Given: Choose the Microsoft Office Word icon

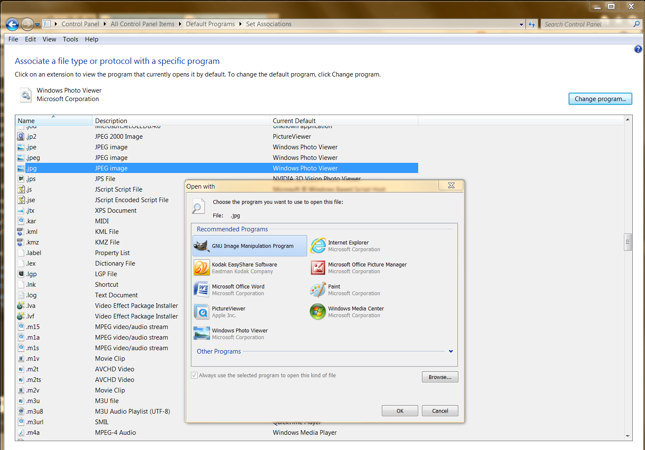Looking at the screenshot, I should 201,290.
